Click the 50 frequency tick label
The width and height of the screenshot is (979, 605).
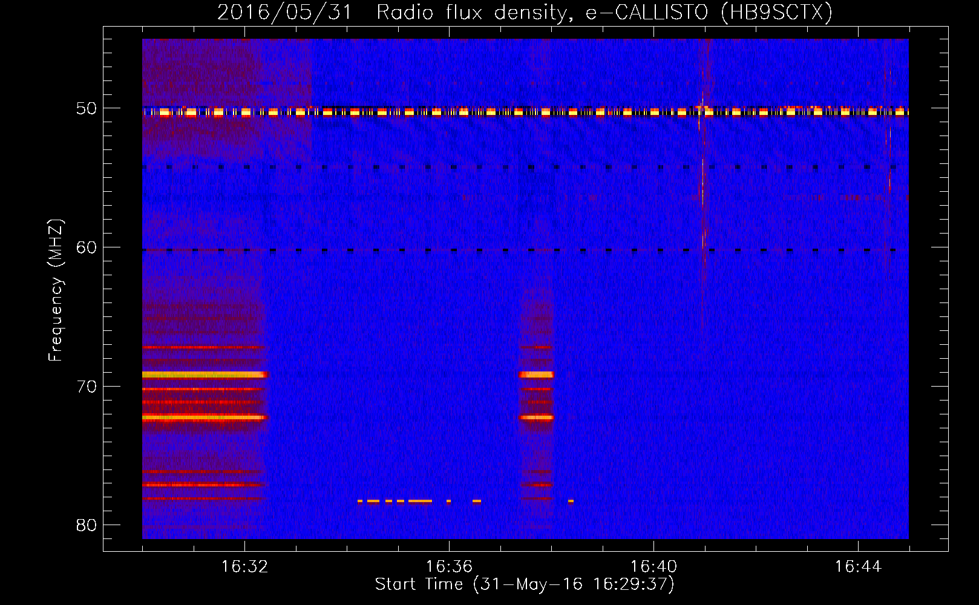click(86, 109)
